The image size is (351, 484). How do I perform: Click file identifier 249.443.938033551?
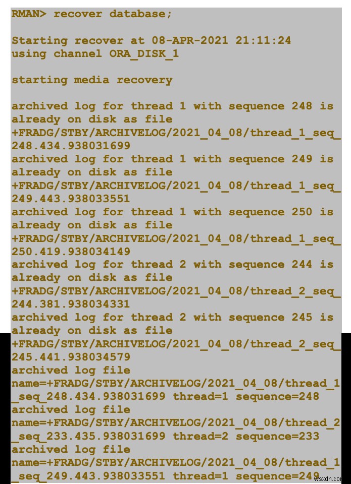tap(71, 199)
